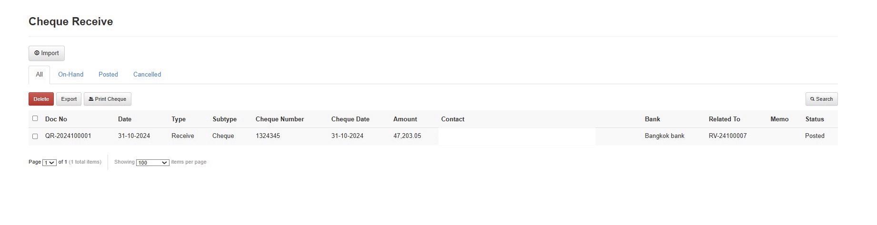Switch to the All tab
Screen dimensions: 877x225
[x=39, y=75]
